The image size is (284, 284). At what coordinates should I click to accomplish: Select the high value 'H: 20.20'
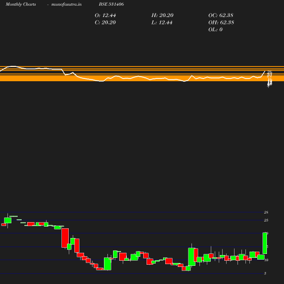[162, 15]
